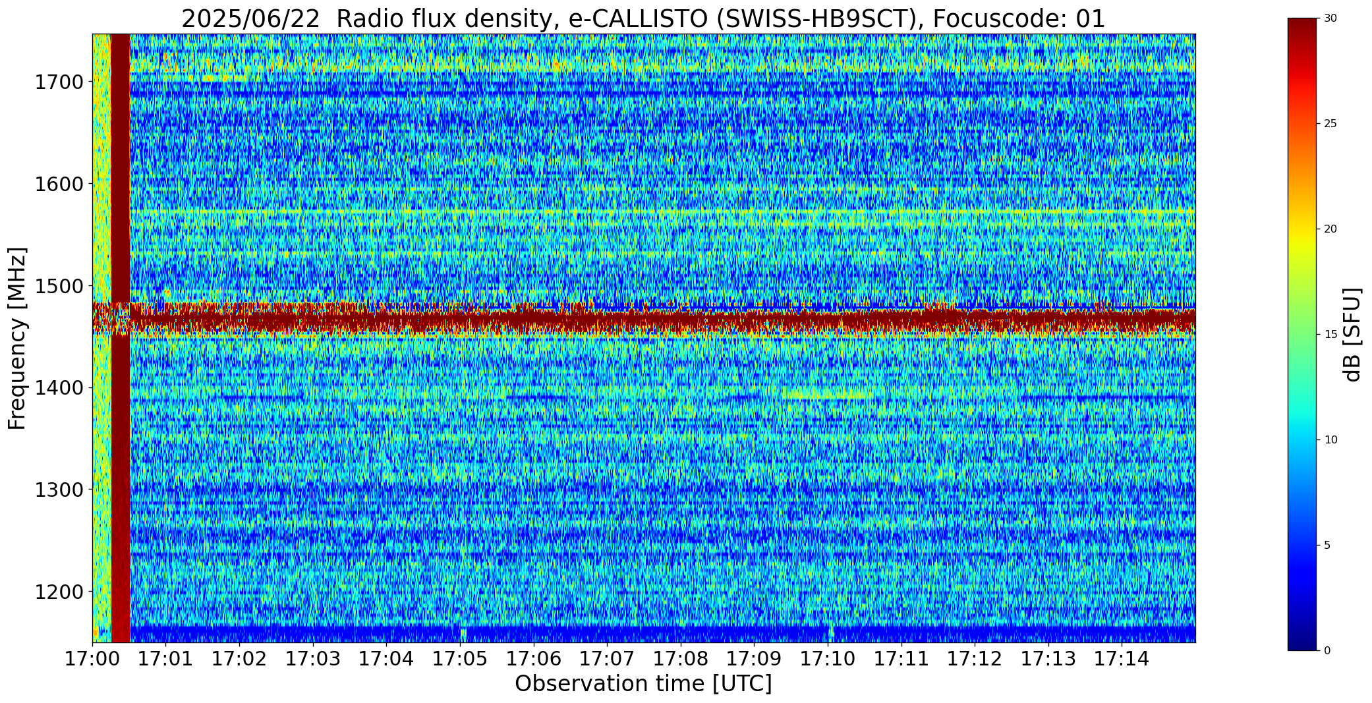Click the 17:06 time tick label

pos(534,659)
